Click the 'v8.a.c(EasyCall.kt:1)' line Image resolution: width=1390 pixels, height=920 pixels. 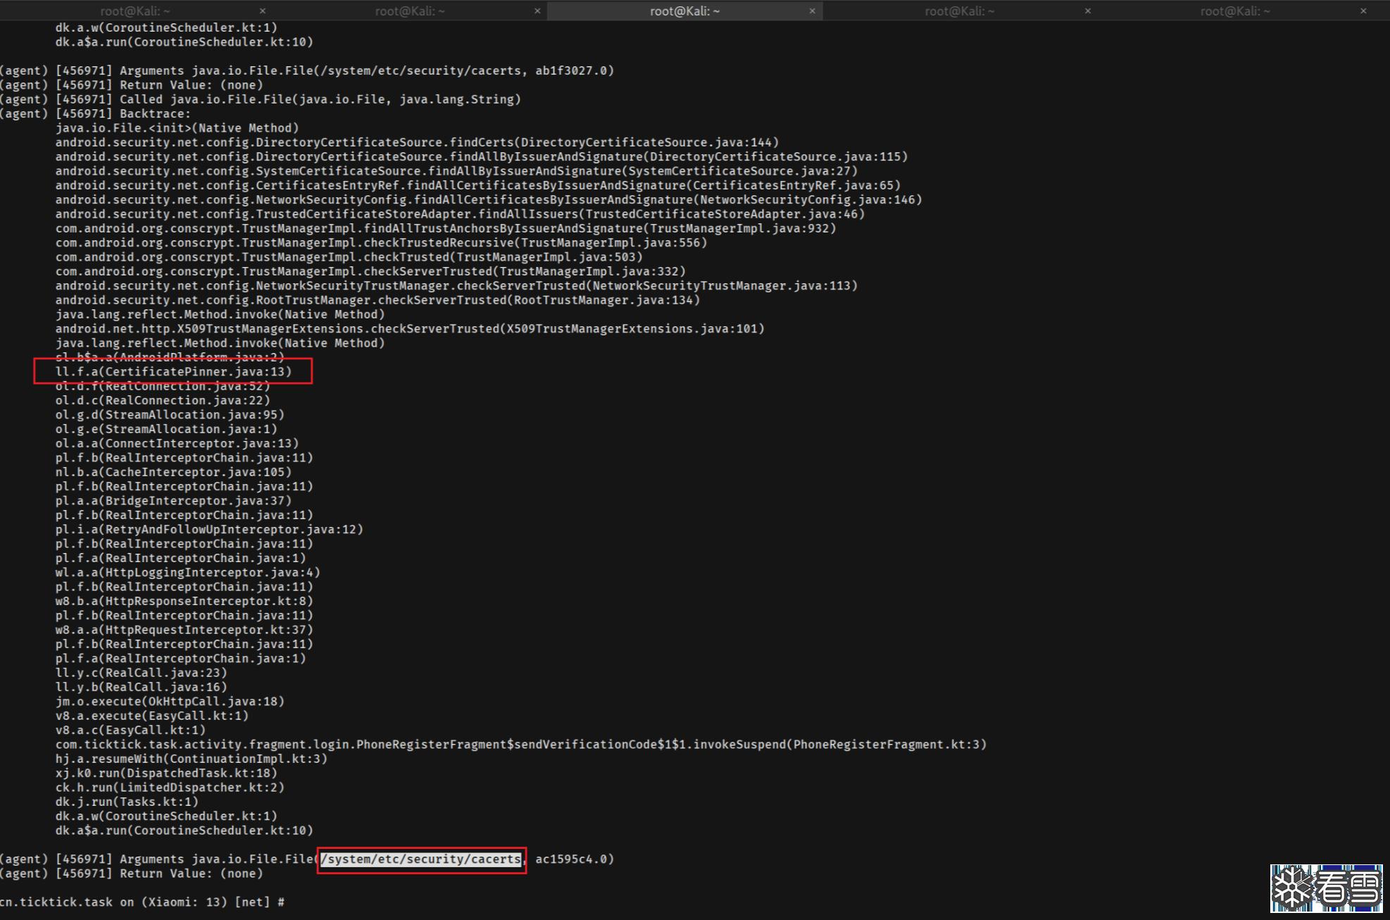[x=130, y=730]
